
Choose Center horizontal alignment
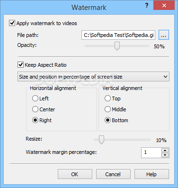(x=35, y=109)
